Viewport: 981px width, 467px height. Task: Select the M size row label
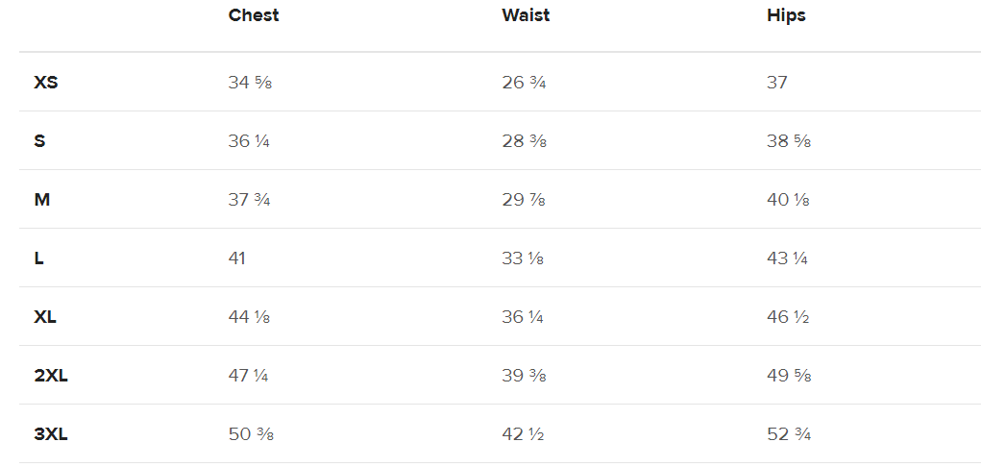[42, 200]
